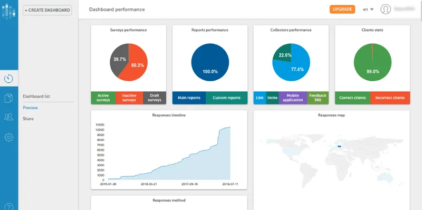Screen dimensions: 422x210
Task: Click the '2016-03-21' axis date
Action: click(149, 184)
